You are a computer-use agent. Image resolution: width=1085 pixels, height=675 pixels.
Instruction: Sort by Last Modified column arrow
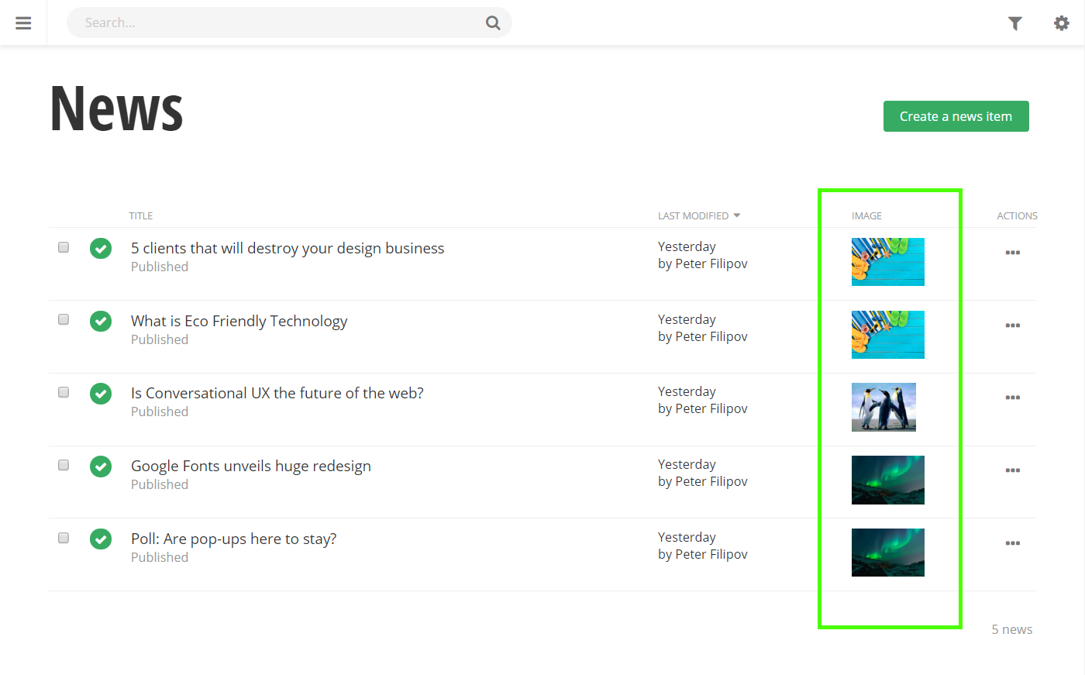(x=736, y=215)
